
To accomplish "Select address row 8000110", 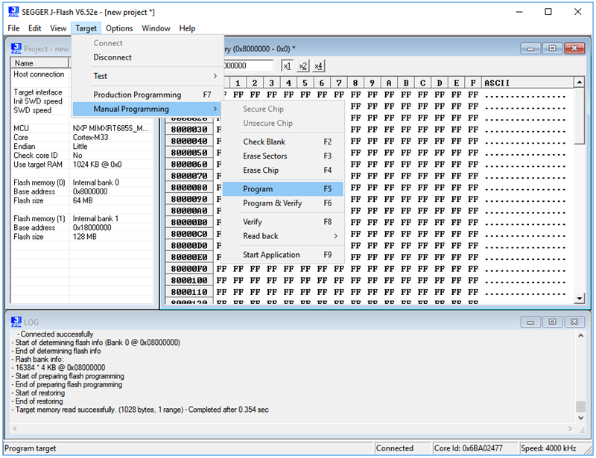I will point(189,292).
